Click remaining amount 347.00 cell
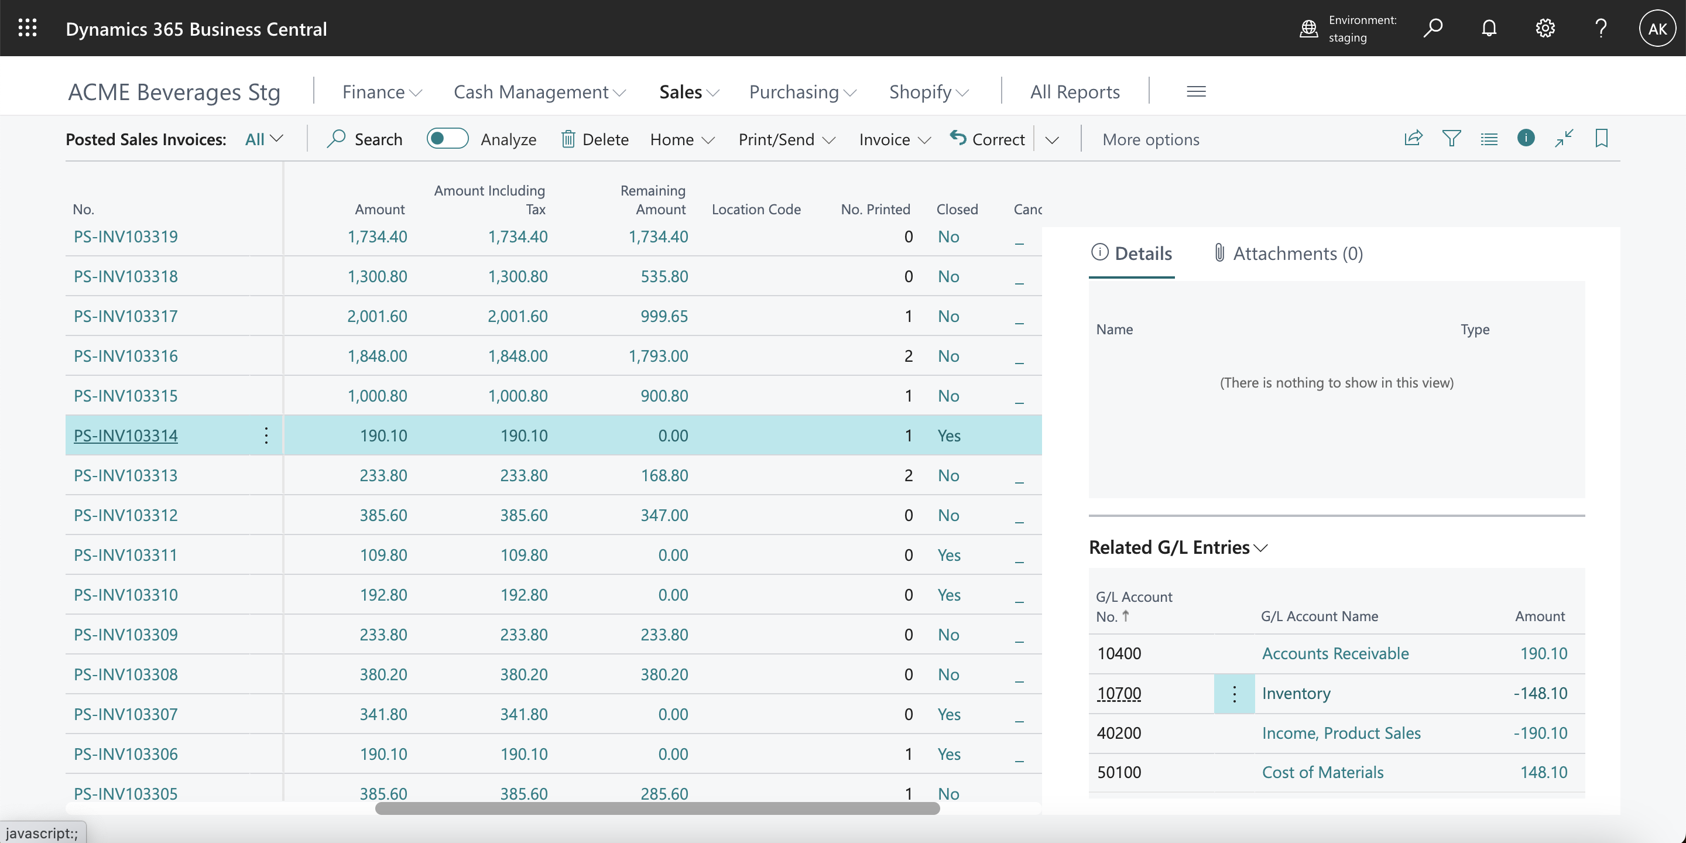The width and height of the screenshot is (1686, 843). coord(664,515)
